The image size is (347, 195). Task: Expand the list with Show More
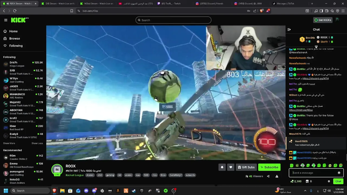pyautogui.click(x=9, y=143)
